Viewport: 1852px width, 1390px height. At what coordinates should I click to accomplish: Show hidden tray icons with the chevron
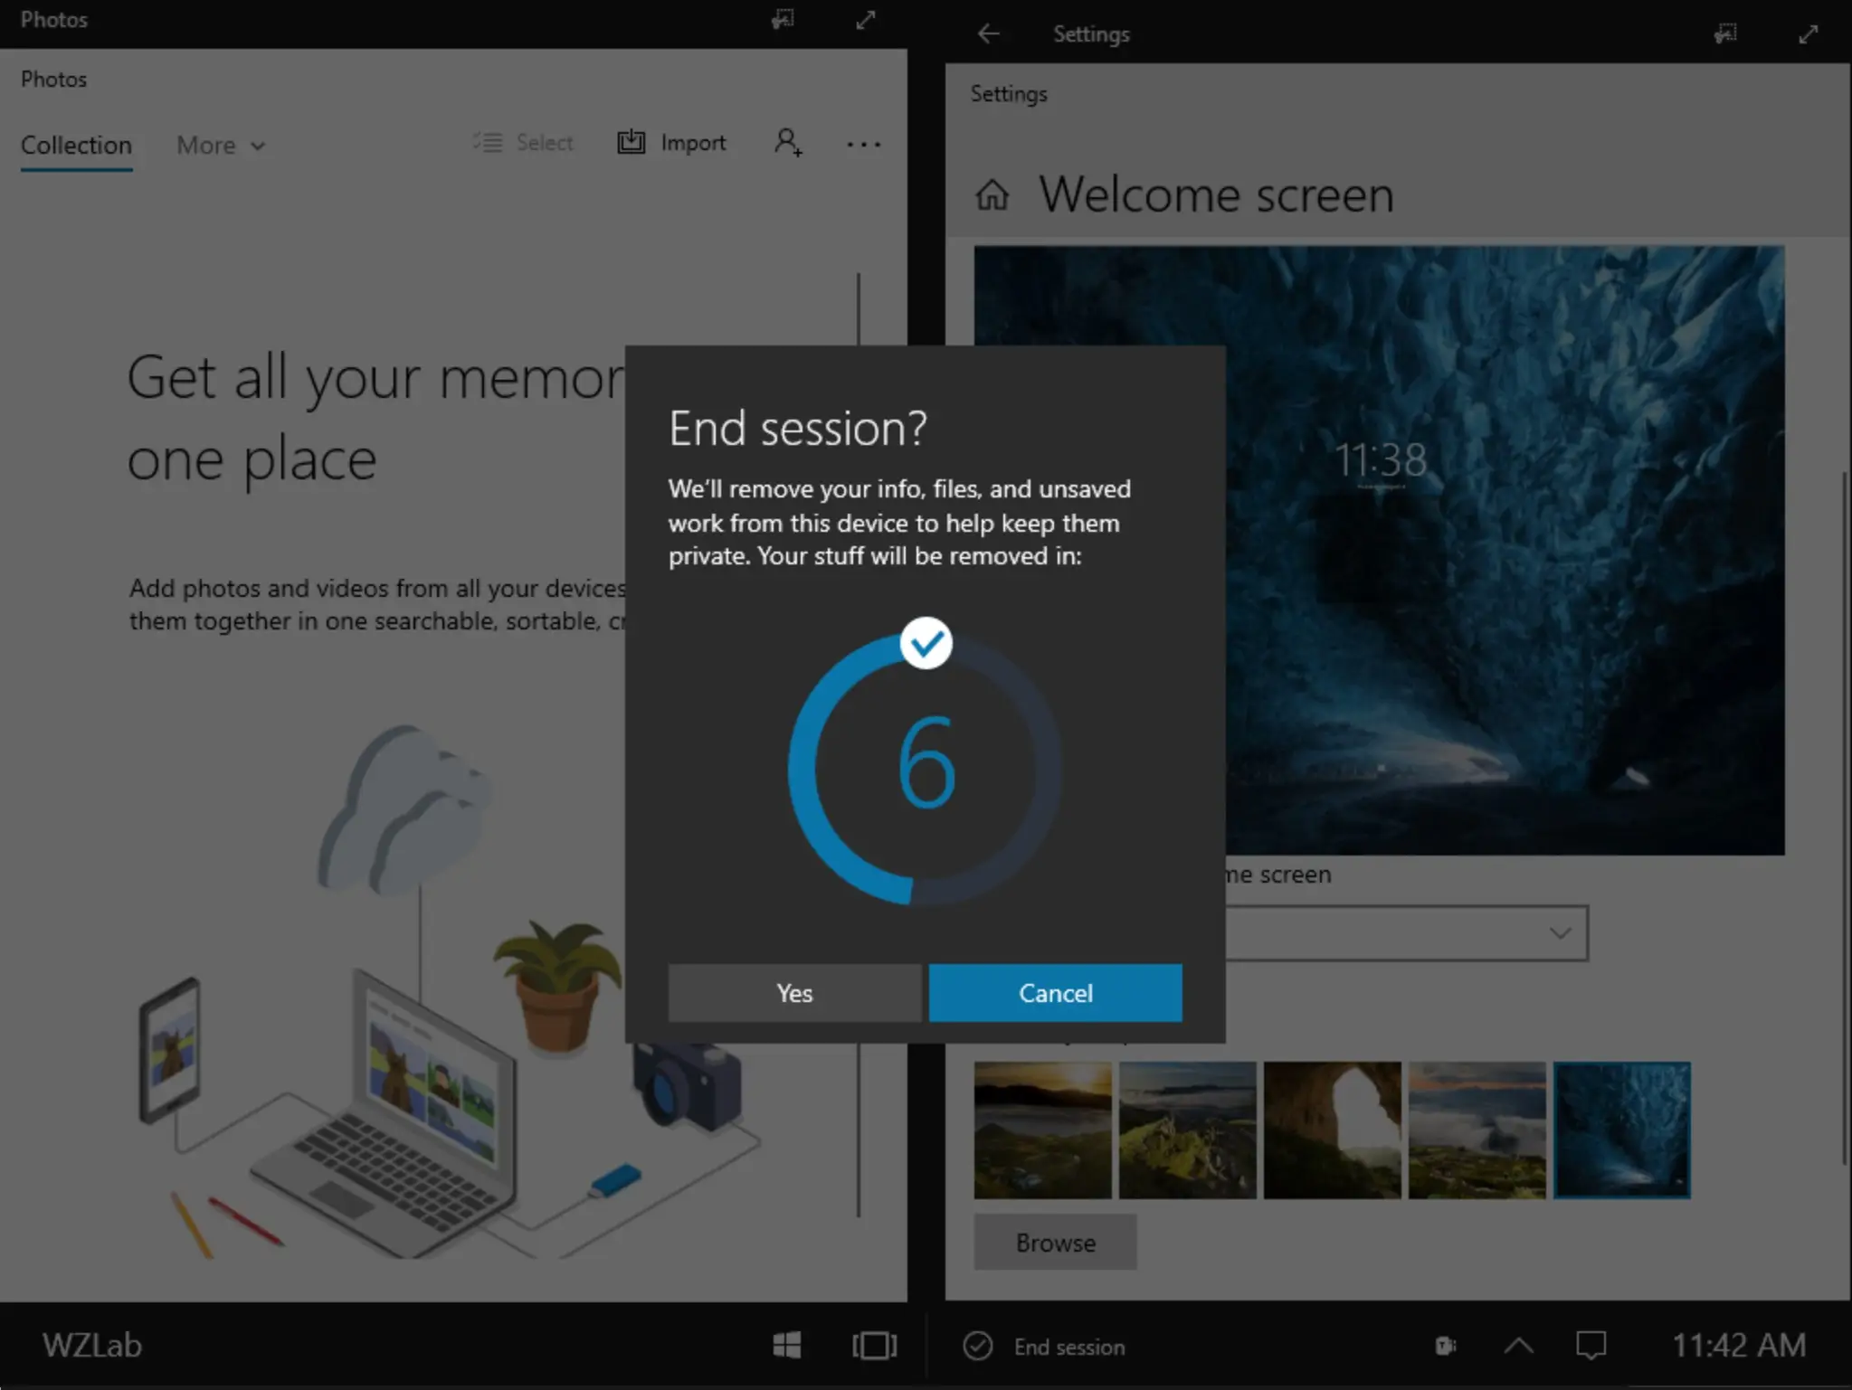pyautogui.click(x=1518, y=1346)
